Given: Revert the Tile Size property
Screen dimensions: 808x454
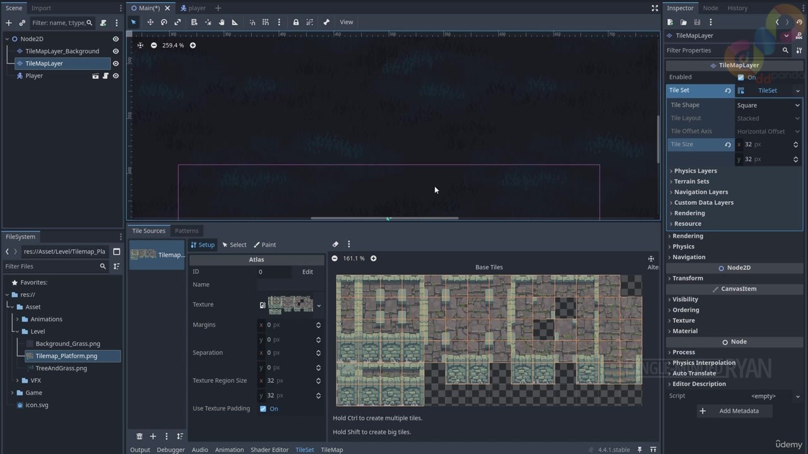Looking at the screenshot, I should point(728,144).
